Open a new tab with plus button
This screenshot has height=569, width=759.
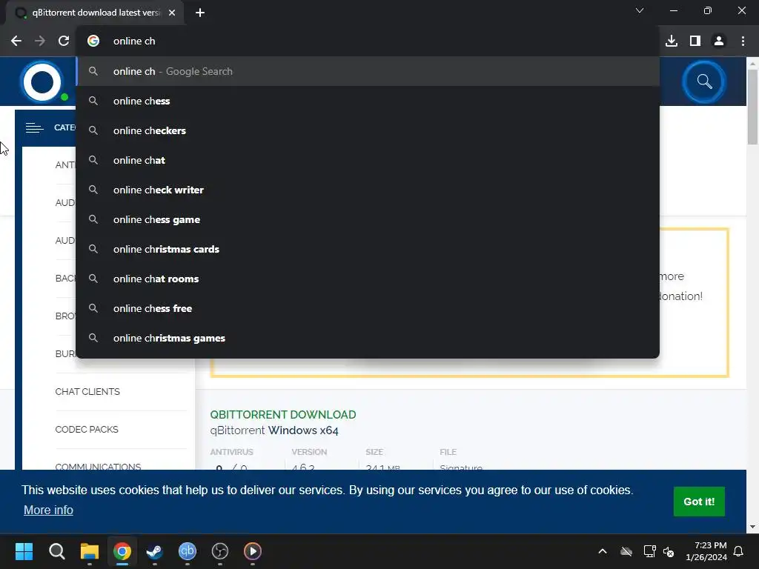(200, 13)
